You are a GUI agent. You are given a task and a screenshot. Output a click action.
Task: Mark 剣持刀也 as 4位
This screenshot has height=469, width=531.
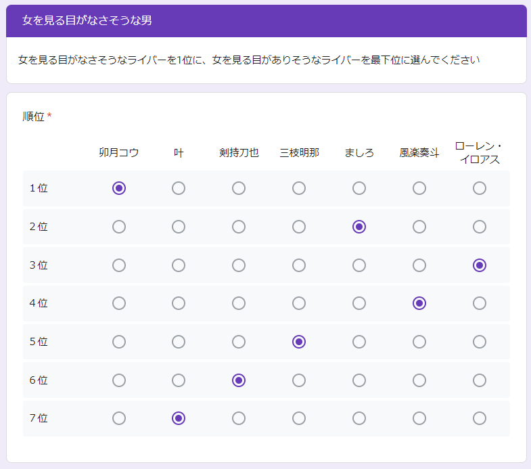pos(239,303)
